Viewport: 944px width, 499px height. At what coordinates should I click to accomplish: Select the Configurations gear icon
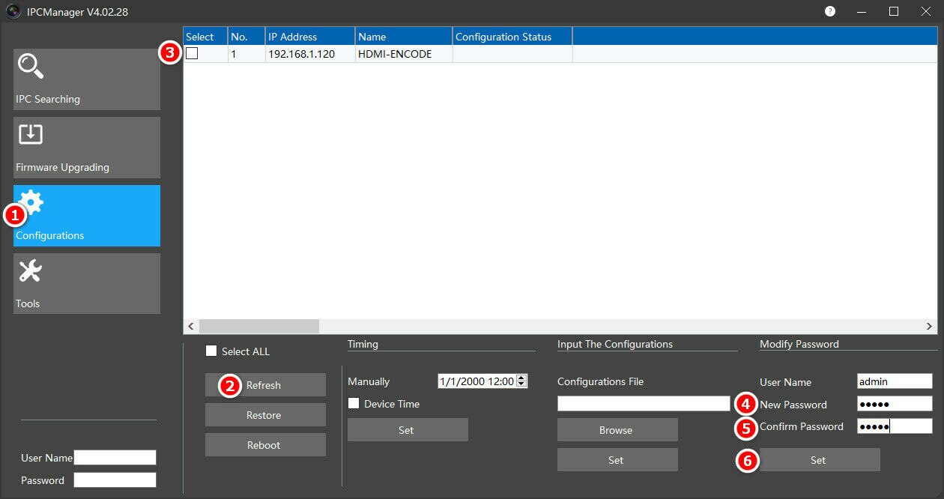point(31,202)
